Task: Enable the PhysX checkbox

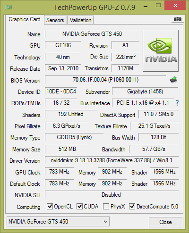Action: tap(106, 206)
